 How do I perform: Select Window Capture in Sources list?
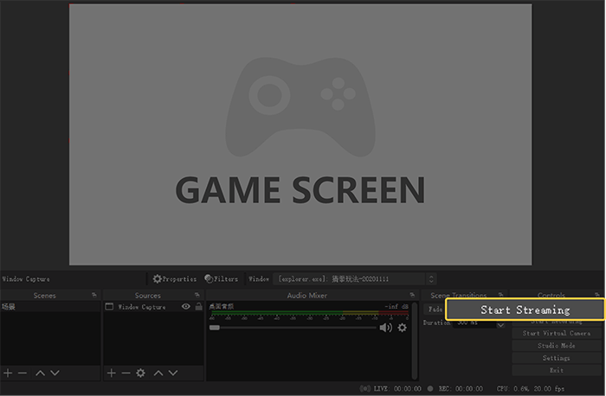tap(141, 307)
